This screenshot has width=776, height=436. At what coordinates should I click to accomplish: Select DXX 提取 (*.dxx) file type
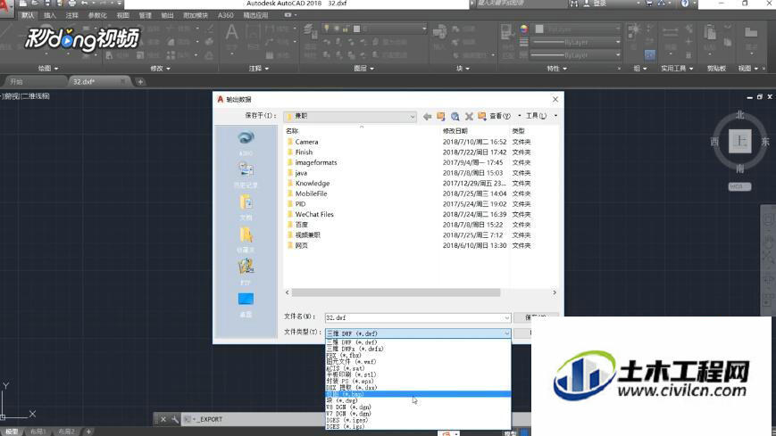click(x=418, y=388)
